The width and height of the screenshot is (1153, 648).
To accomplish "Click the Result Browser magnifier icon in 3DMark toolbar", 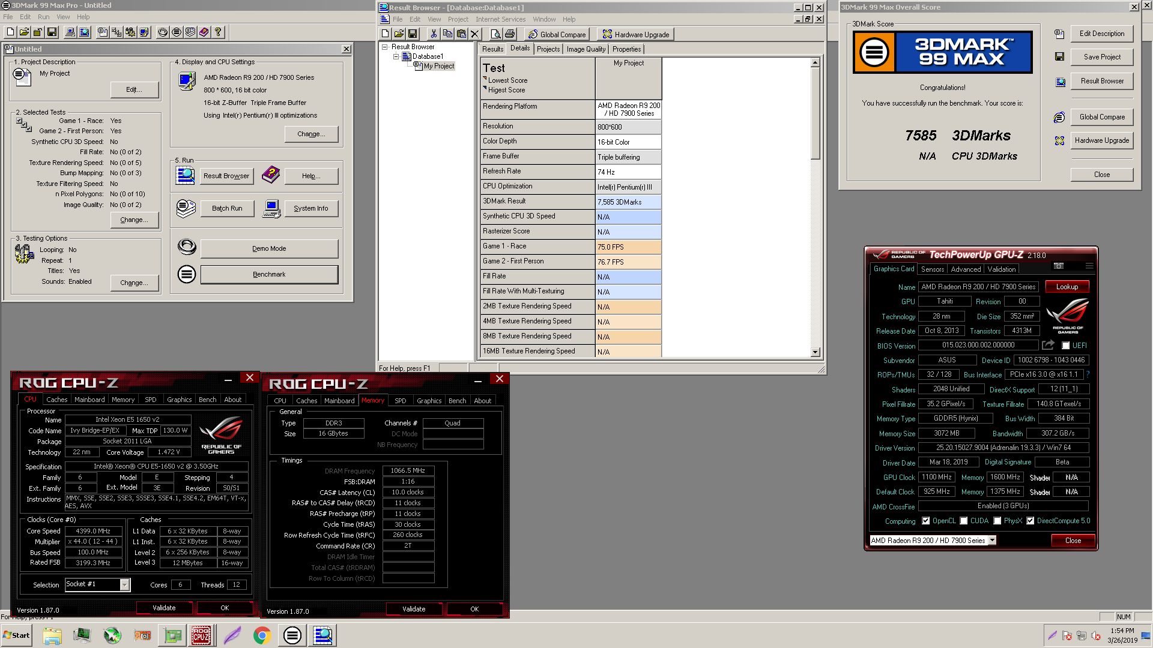I will coord(84,32).
